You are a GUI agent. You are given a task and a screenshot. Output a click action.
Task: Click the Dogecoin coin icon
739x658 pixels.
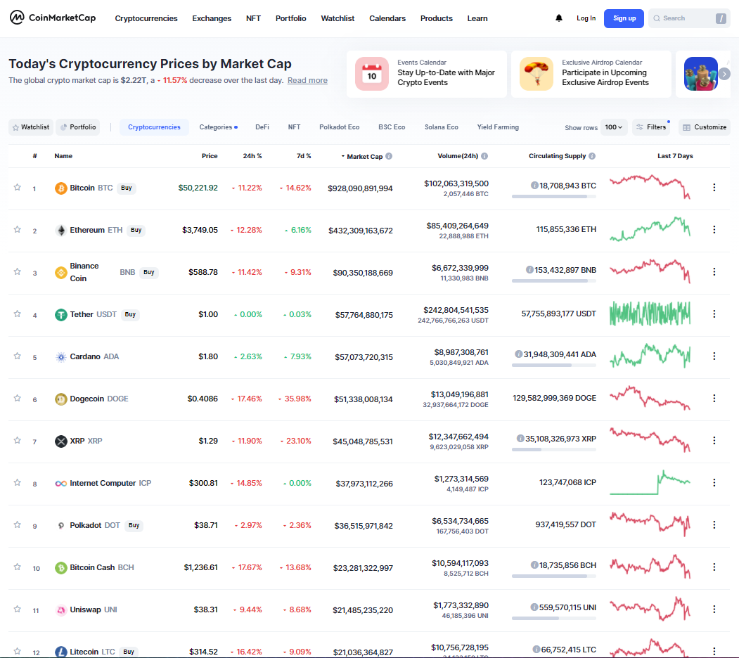pos(60,399)
